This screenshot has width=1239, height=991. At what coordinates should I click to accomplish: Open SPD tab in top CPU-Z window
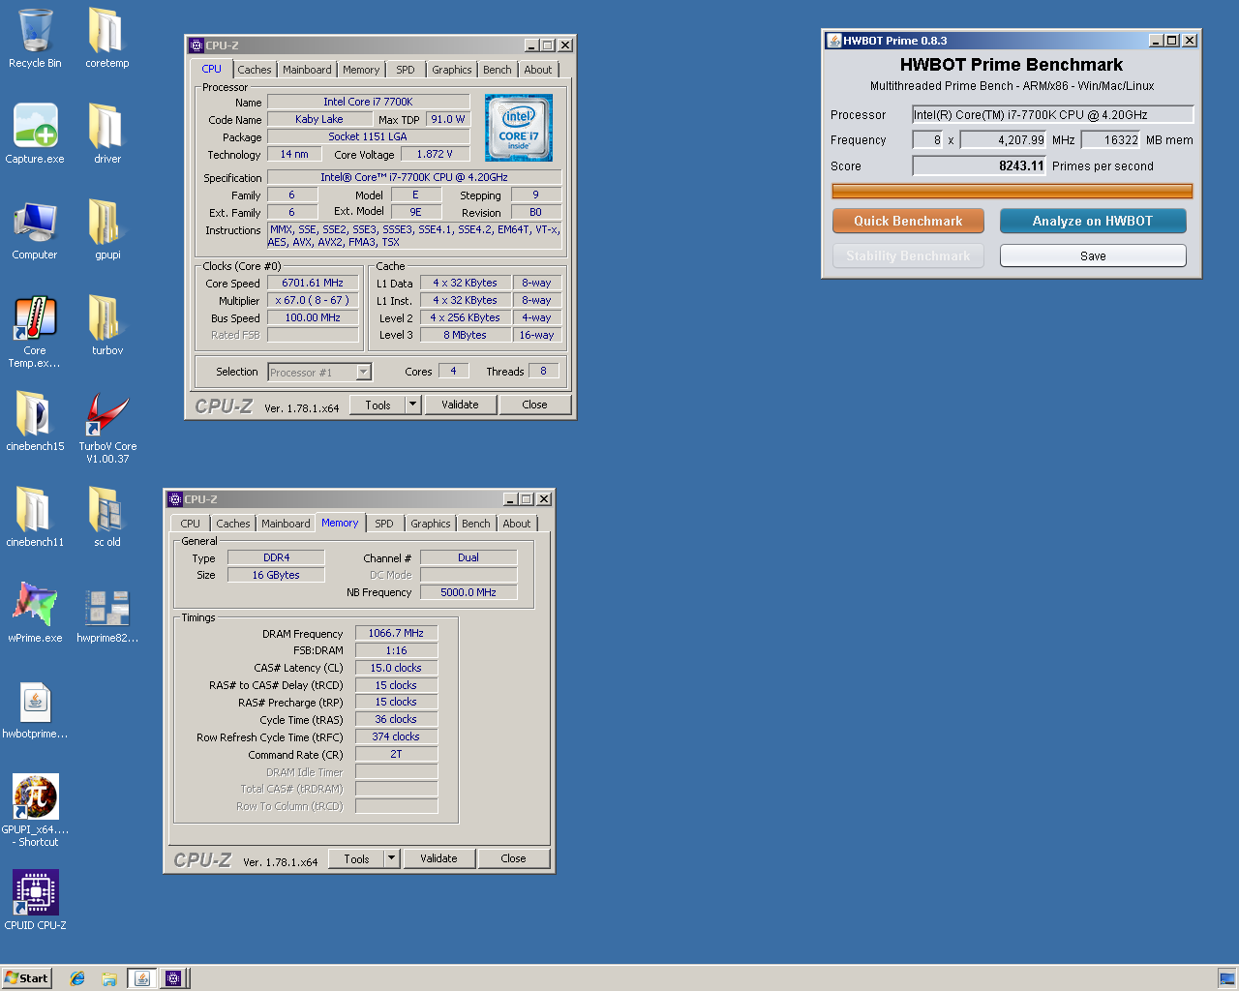tap(406, 70)
